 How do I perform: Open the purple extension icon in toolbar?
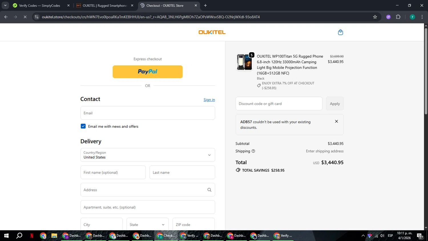tap(388, 17)
